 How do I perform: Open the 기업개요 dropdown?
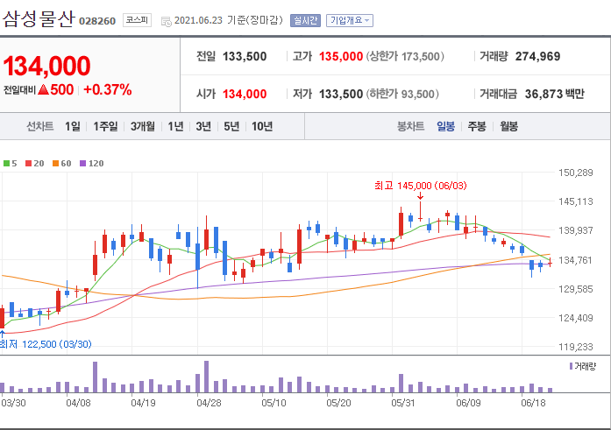tap(350, 20)
